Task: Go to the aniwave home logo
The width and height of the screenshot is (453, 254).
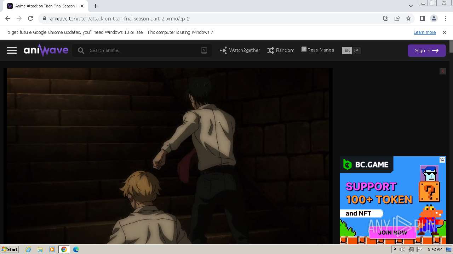Action: coord(46,50)
